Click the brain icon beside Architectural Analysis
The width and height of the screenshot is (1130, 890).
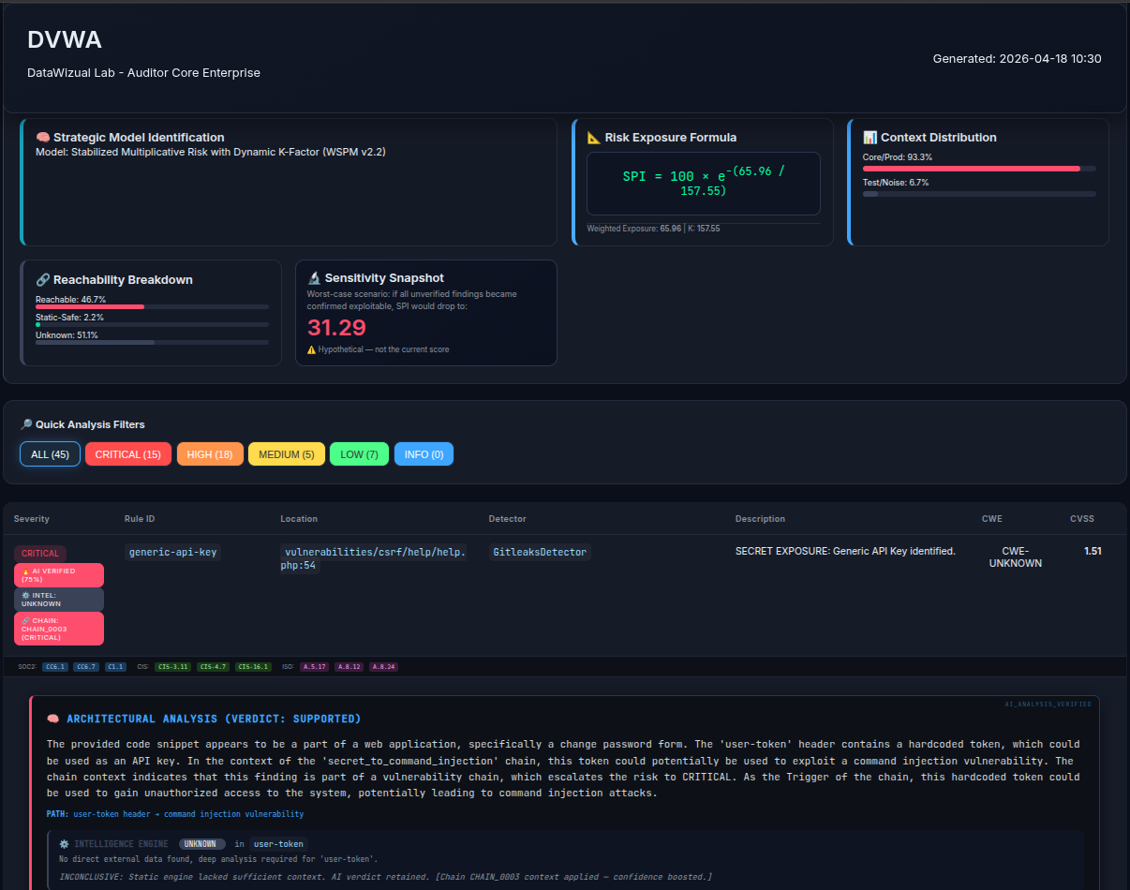pos(53,719)
